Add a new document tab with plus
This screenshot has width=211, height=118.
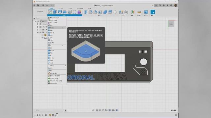click(x=156, y=5)
